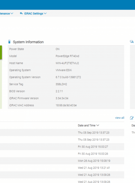
Task: Click the iDRAC Settings gear icon
Action: tap(21, 14)
